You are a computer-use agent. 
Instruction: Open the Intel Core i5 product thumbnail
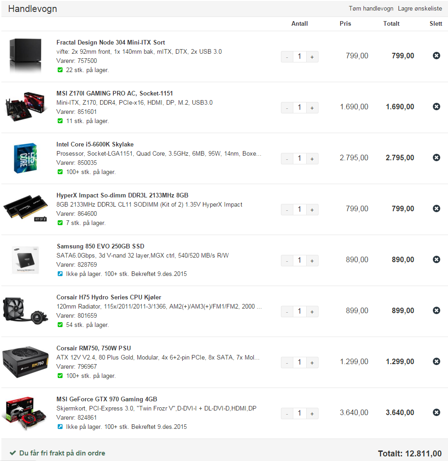tap(25, 158)
